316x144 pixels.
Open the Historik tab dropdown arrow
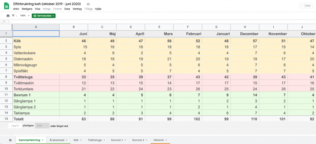pos(166,140)
